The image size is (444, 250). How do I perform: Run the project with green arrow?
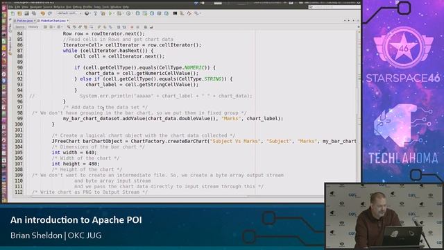(110, 13)
